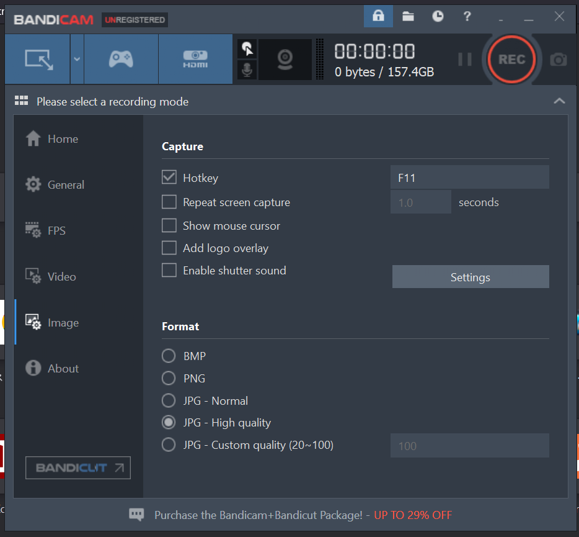
Task: Click the repeat capture seconds field
Action: [420, 202]
